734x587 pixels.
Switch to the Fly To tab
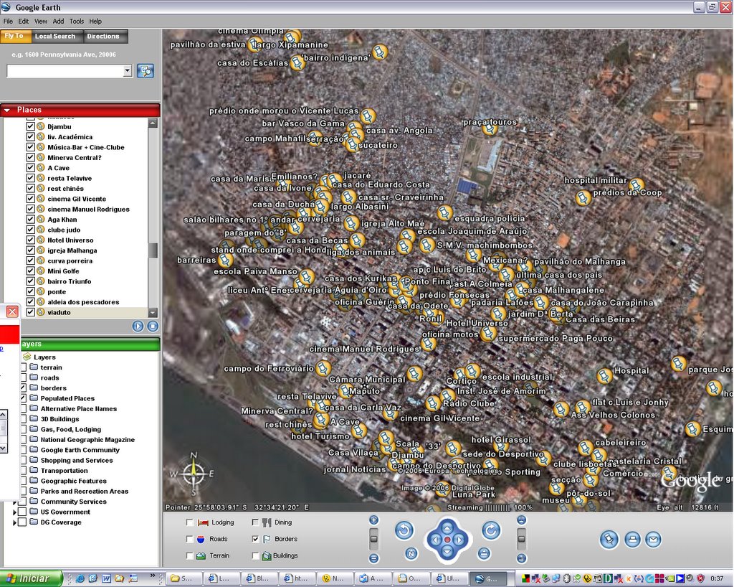click(15, 36)
